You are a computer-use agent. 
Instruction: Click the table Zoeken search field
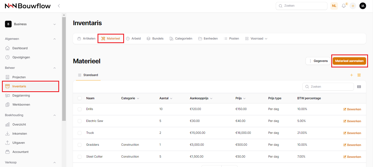pyautogui.click(x=328, y=87)
